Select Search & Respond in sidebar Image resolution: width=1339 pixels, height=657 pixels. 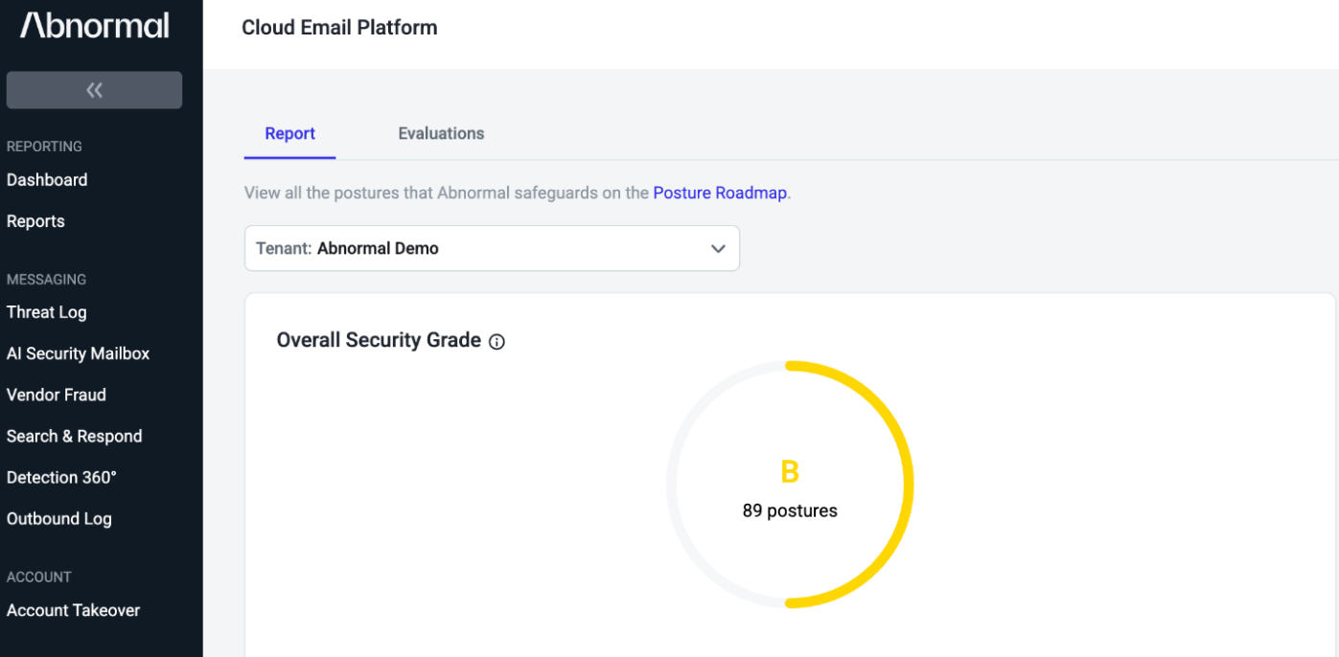(74, 436)
